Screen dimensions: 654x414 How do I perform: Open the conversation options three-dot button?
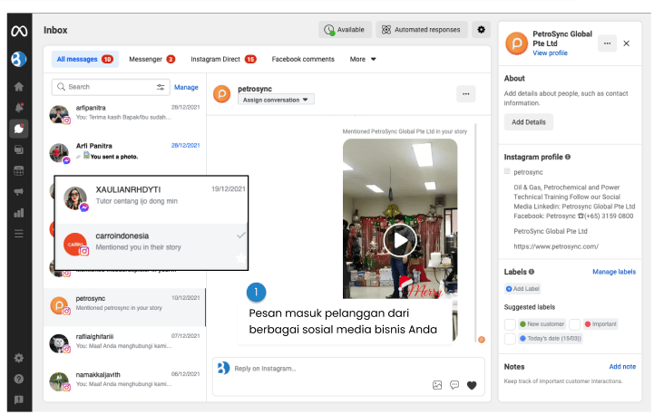click(466, 94)
